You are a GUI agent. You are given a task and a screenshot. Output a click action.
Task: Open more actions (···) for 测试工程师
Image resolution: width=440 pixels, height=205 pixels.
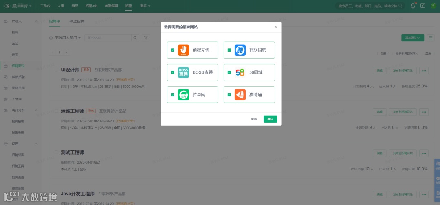pyautogui.click(x=424, y=153)
